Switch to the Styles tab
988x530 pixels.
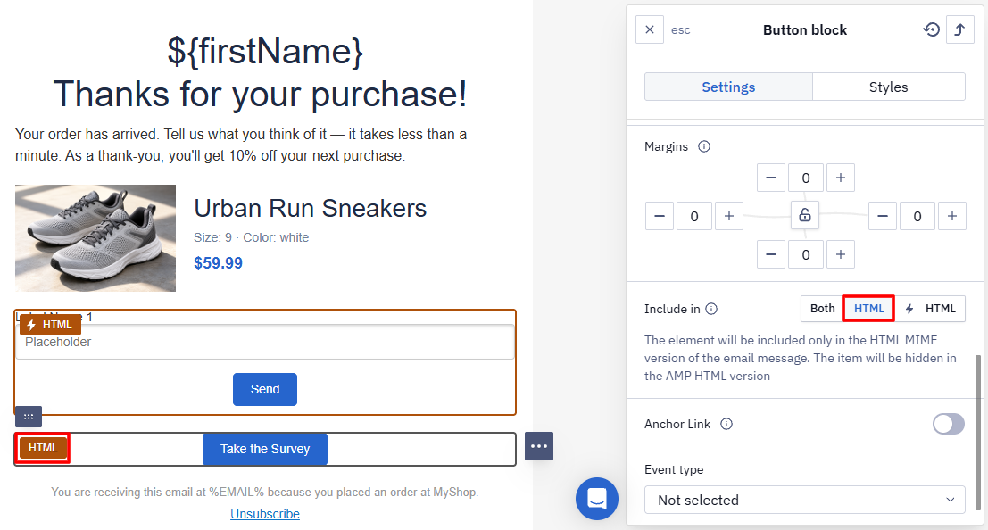888,87
